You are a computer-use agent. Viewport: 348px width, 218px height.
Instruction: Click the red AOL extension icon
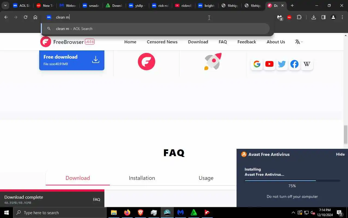(289, 17)
